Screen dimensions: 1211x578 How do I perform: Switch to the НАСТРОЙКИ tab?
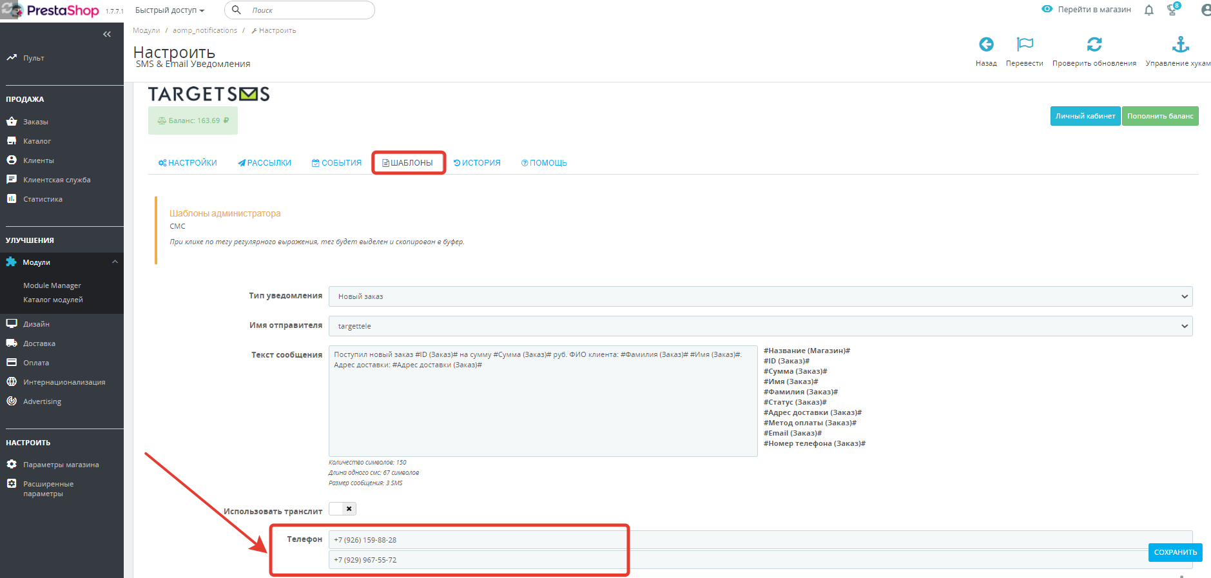click(x=188, y=163)
